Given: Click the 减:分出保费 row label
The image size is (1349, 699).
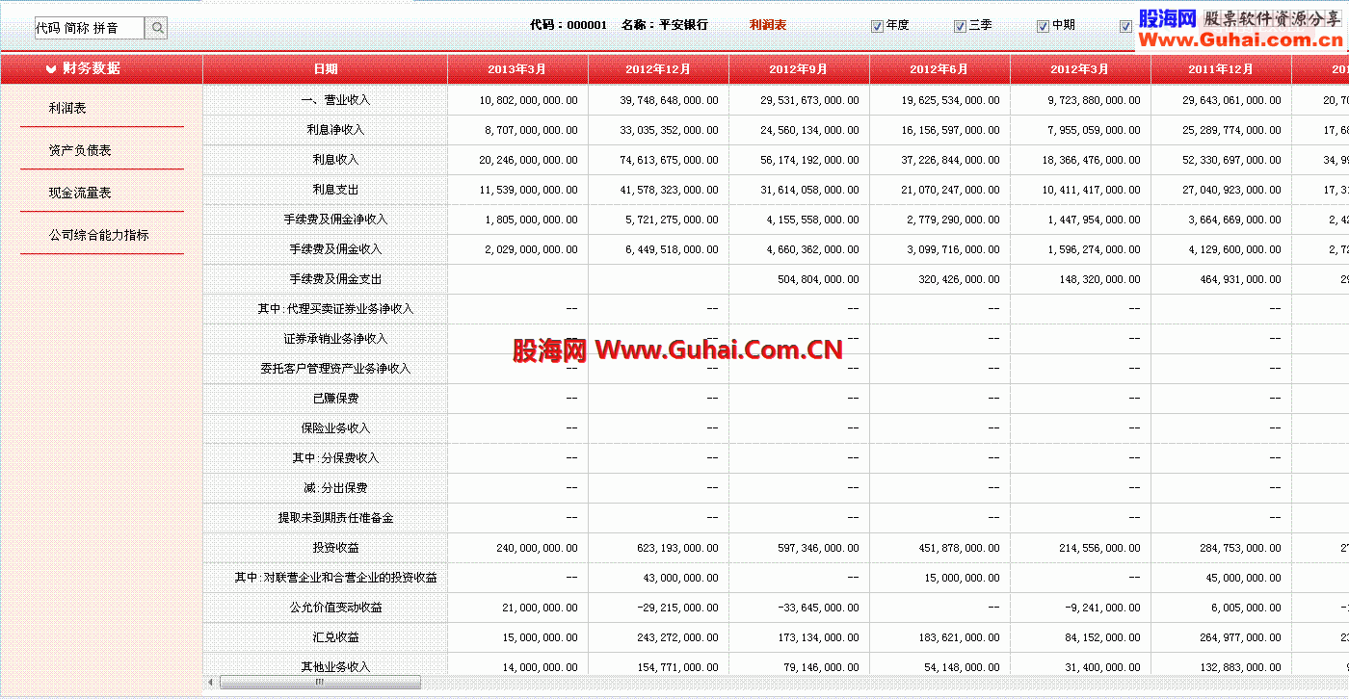Looking at the screenshot, I should coord(335,488).
